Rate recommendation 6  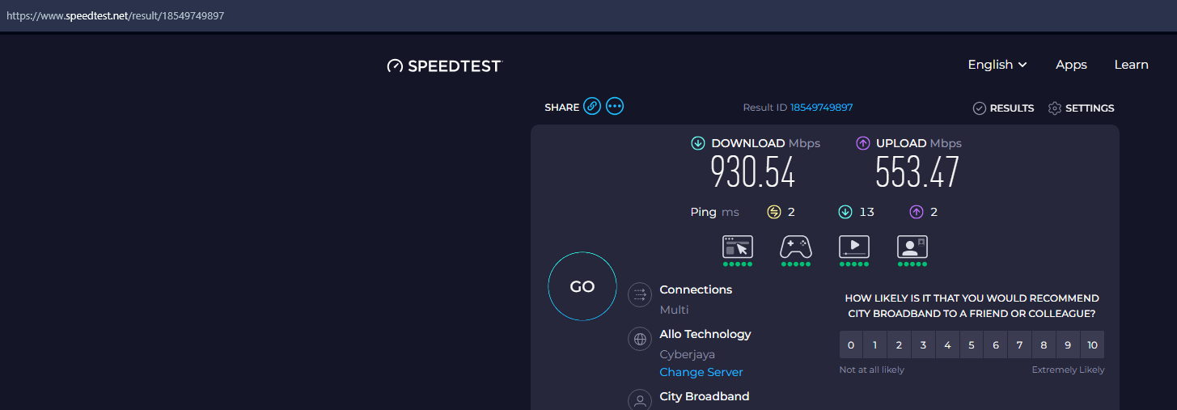pos(995,344)
